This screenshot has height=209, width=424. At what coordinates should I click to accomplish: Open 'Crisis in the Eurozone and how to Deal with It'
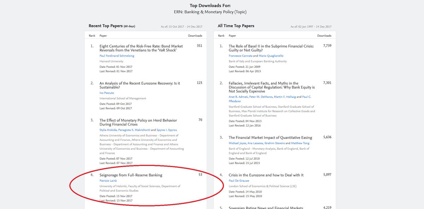point(266,175)
